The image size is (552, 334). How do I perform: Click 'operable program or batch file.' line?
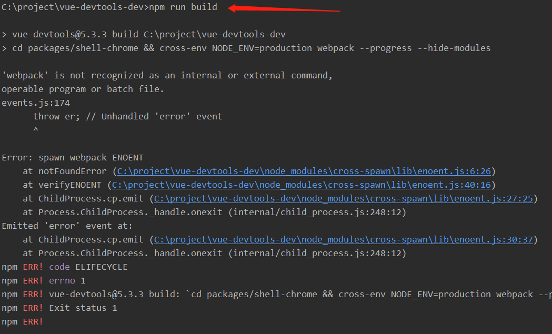coord(83,89)
